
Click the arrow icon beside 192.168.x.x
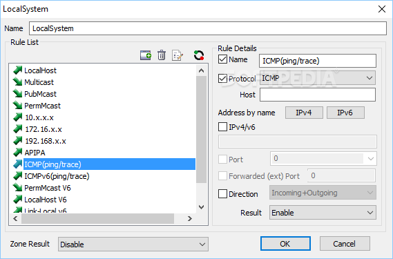point(17,141)
